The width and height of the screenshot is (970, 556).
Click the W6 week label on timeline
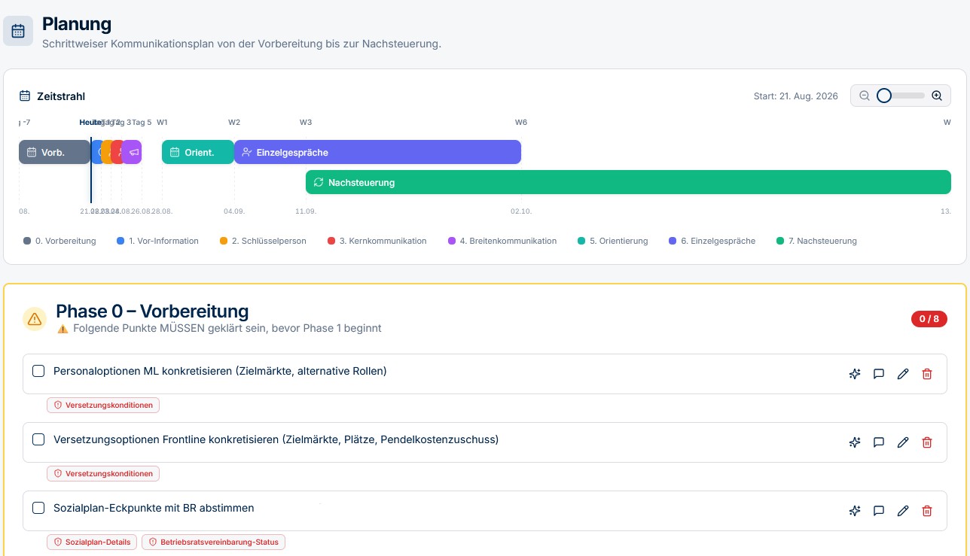[x=521, y=122]
